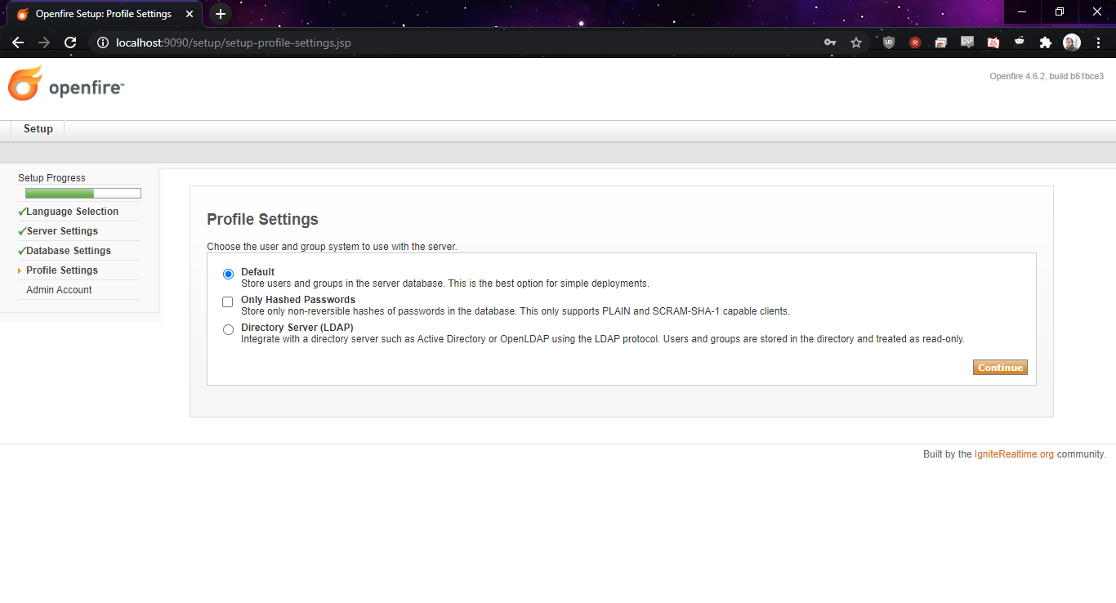
Task: Open the Chrome profile avatar
Action: [x=1072, y=42]
